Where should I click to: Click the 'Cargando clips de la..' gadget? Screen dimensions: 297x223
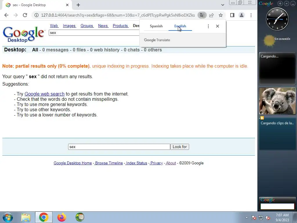tap(277, 134)
